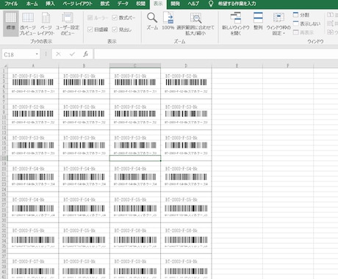The image size is (338, 279).
Task: Open the ホーム tab
Action: coord(32,4)
